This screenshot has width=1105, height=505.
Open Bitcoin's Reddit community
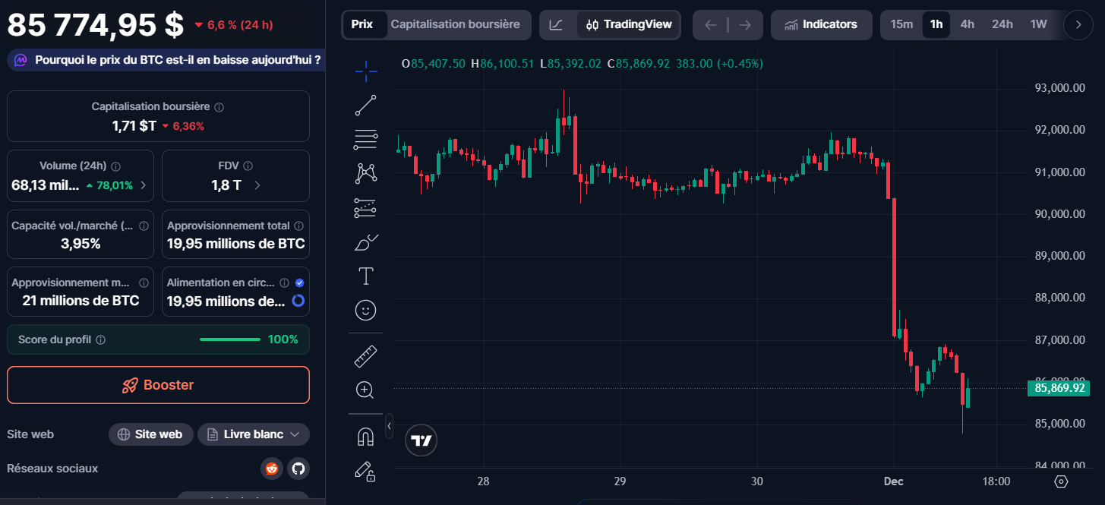click(271, 469)
